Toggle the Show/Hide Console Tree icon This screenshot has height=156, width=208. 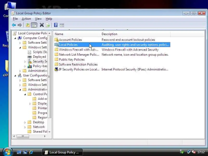click(34, 25)
